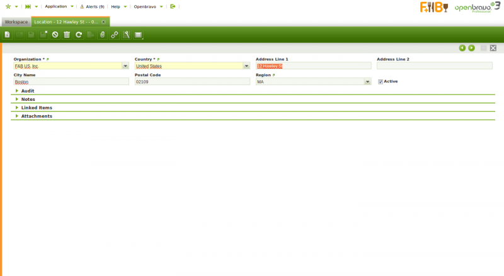This screenshot has height=276, width=504.
Task: Go to previous record with left arrow
Action: point(462,48)
